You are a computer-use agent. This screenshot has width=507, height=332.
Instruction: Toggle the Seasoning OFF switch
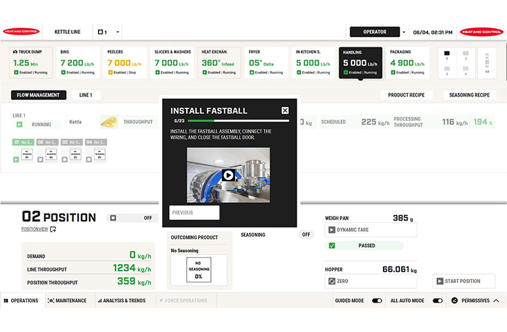pyautogui.click(x=306, y=234)
